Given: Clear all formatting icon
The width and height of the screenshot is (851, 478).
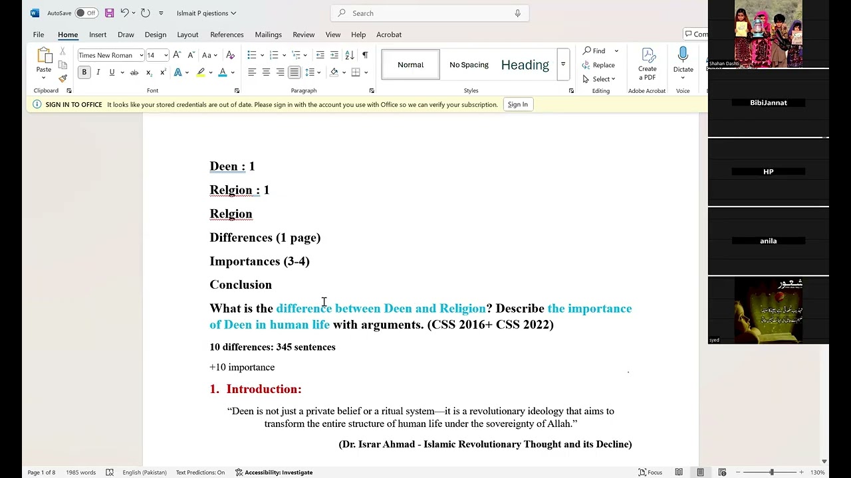Looking at the screenshot, I should click(230, 55).
